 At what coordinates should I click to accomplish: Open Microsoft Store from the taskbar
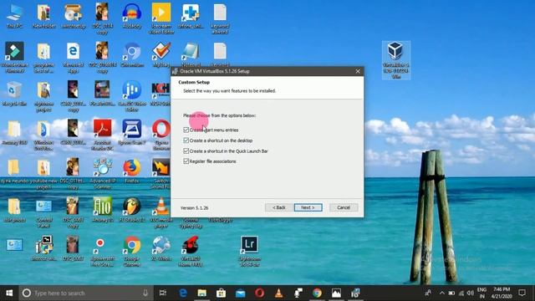click(x=221, y=293)
